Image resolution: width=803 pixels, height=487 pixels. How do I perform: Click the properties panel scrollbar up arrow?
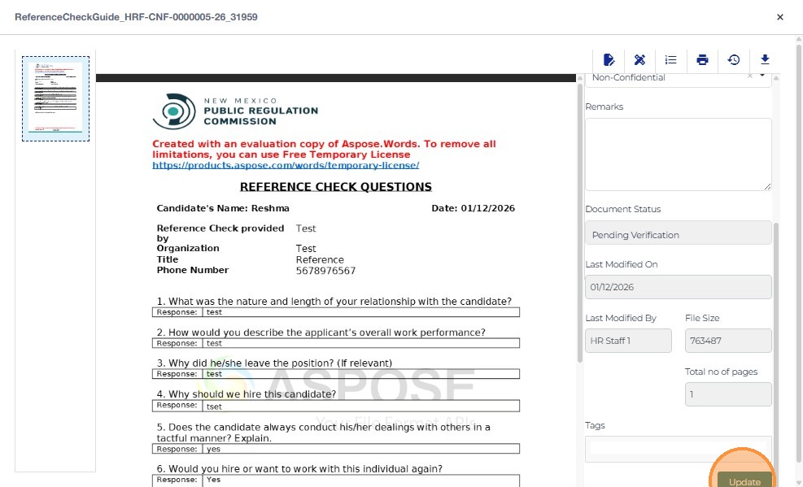click(x=776, y=78)
